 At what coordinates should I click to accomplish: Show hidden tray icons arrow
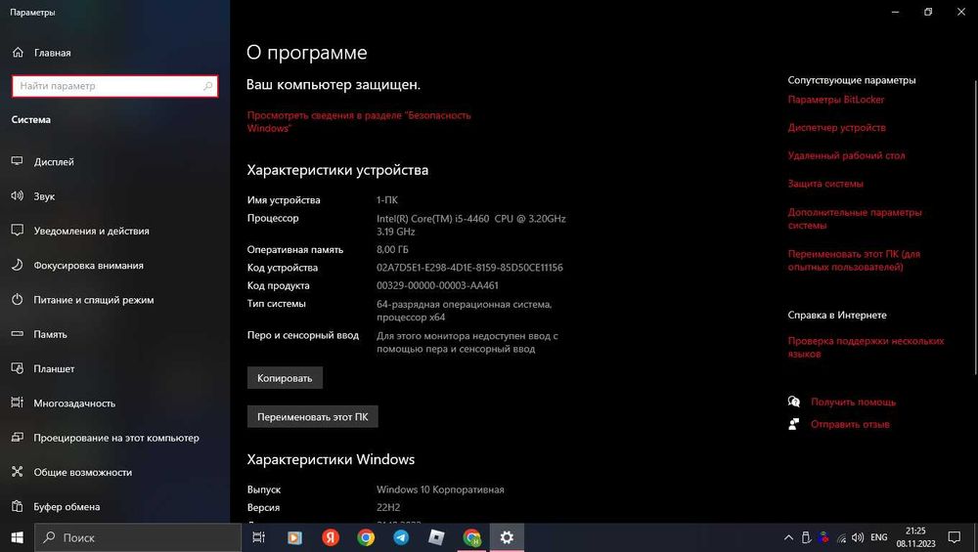click(788, 537)
